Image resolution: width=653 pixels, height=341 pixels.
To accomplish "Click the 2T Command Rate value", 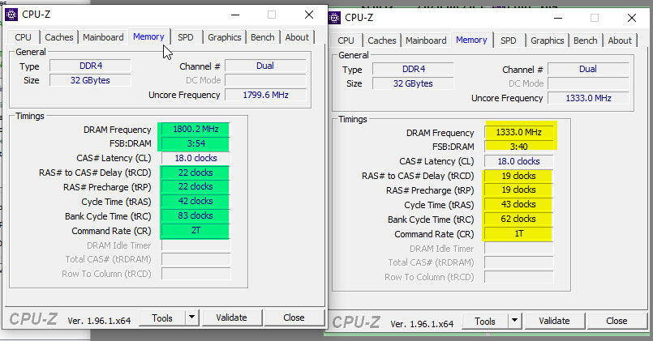I will click(x=195, y=231).
